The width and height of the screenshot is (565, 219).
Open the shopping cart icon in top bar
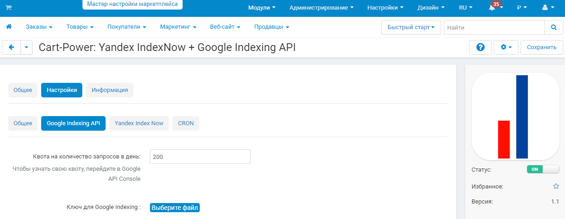(9, 8)
